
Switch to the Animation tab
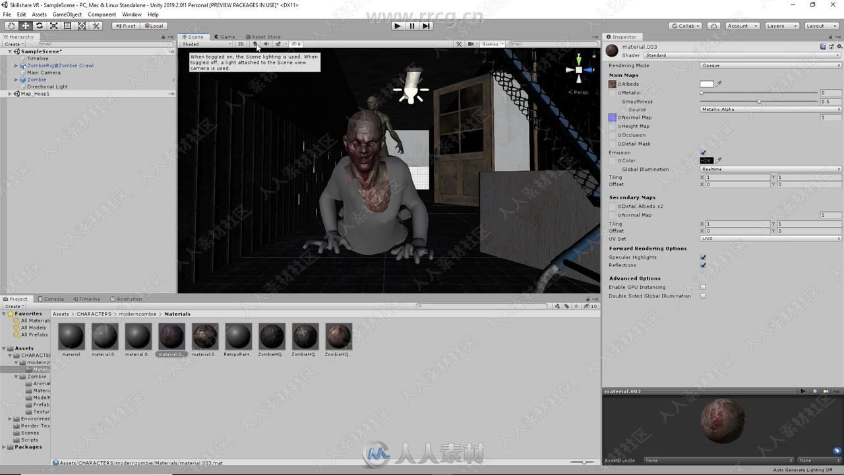(126, 299)
